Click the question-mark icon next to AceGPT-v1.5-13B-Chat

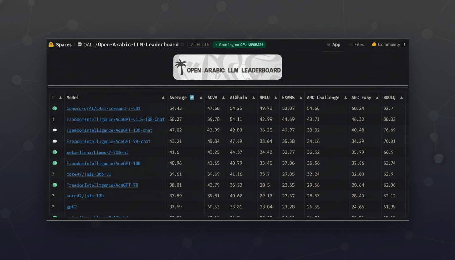pos(53,119)
